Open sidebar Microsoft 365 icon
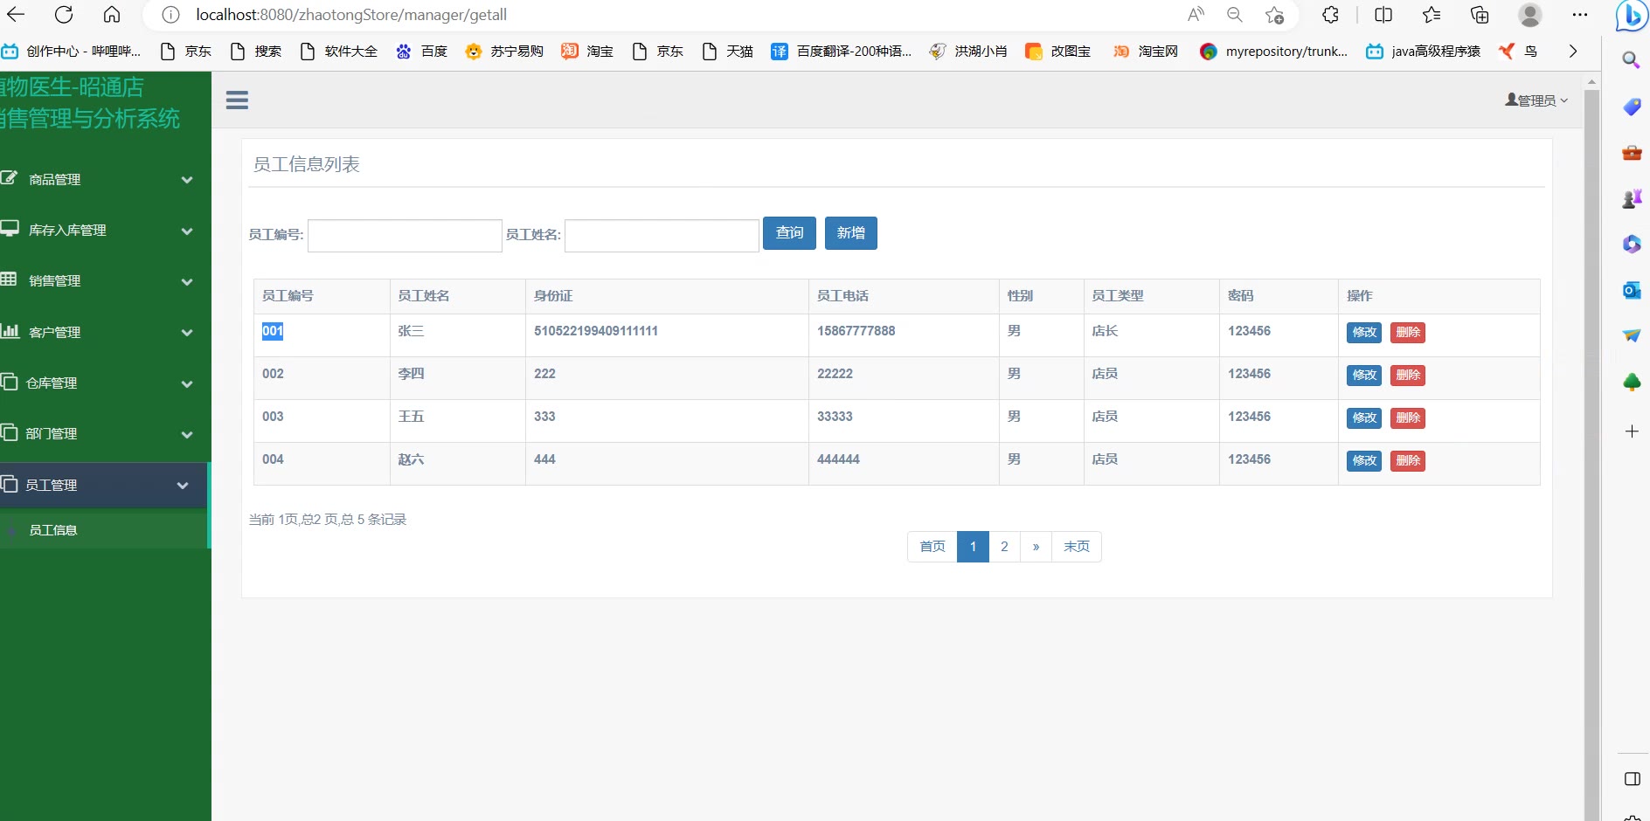1650x821 pixels. 1632,245
